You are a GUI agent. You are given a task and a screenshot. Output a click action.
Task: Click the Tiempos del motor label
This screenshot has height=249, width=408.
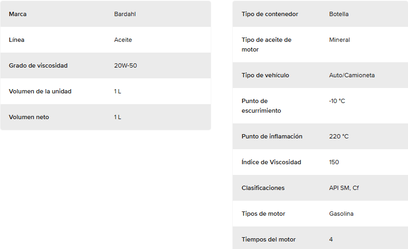coord(269,239)
